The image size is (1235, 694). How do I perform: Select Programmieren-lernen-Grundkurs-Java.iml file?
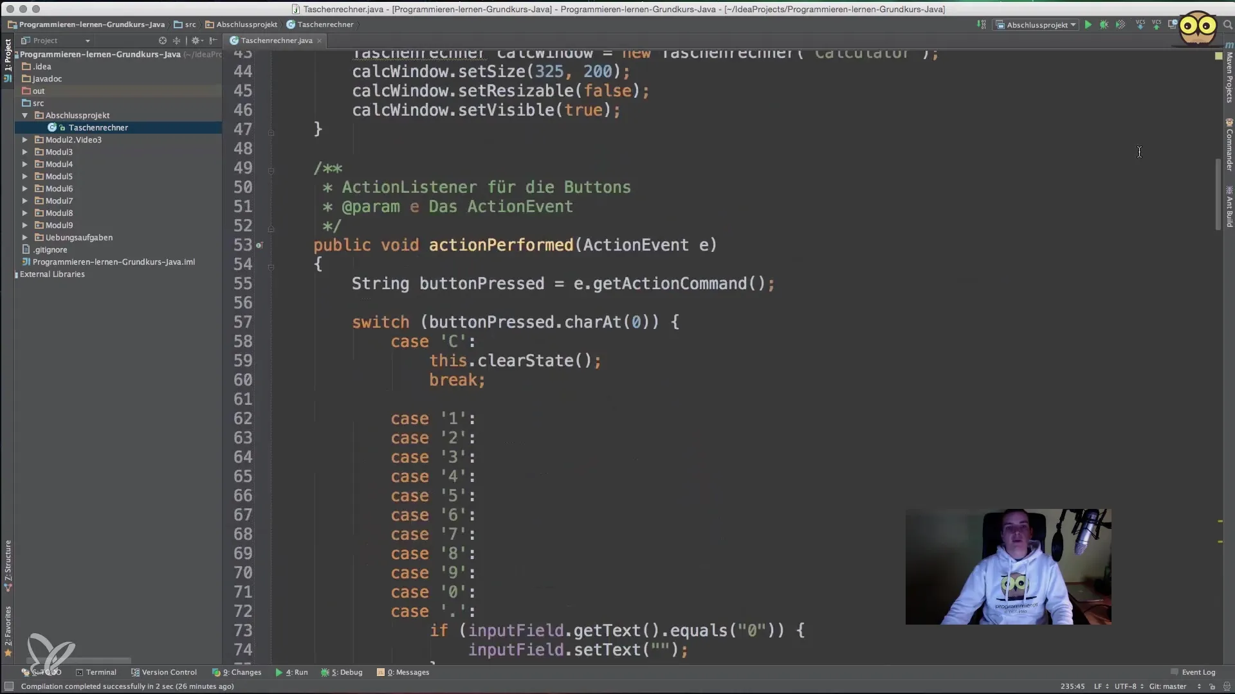[x=118, y=262]
